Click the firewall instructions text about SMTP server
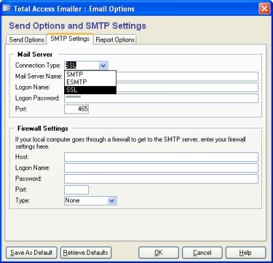The image size is (273, 263). coord(130,143)
